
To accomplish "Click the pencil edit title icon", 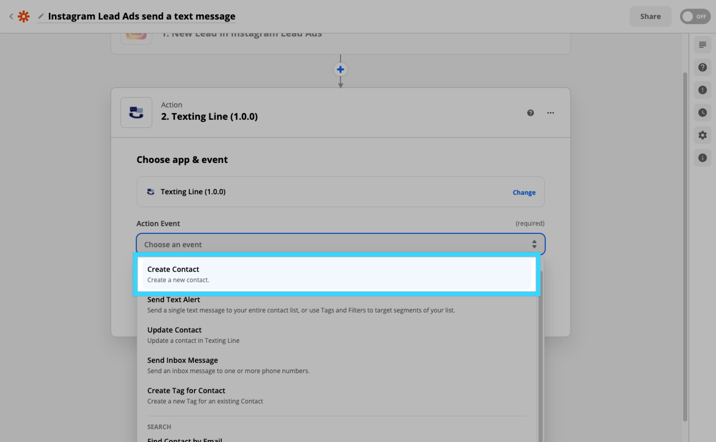I will pyautogui.click(x=41, y=16).
